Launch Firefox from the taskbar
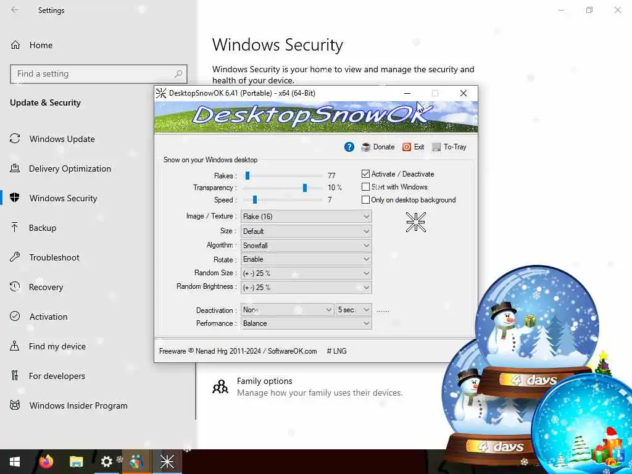The height and width of the screenshot is (474, 632). pos(46,462)
